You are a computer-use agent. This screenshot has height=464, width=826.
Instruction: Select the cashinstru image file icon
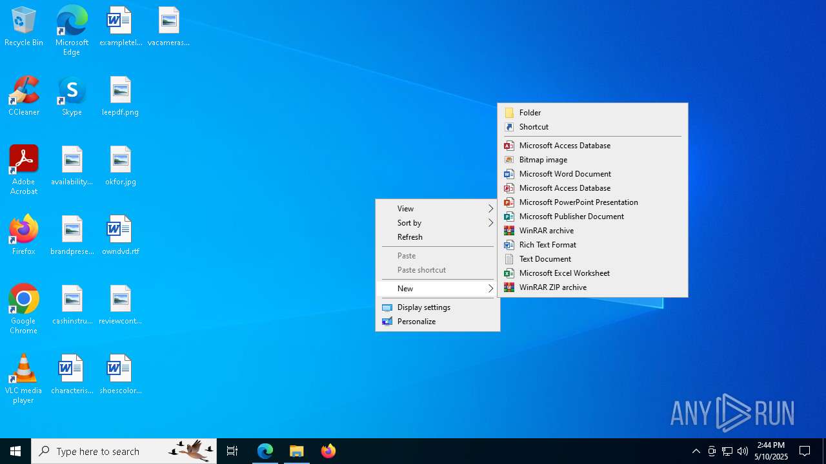72,305
